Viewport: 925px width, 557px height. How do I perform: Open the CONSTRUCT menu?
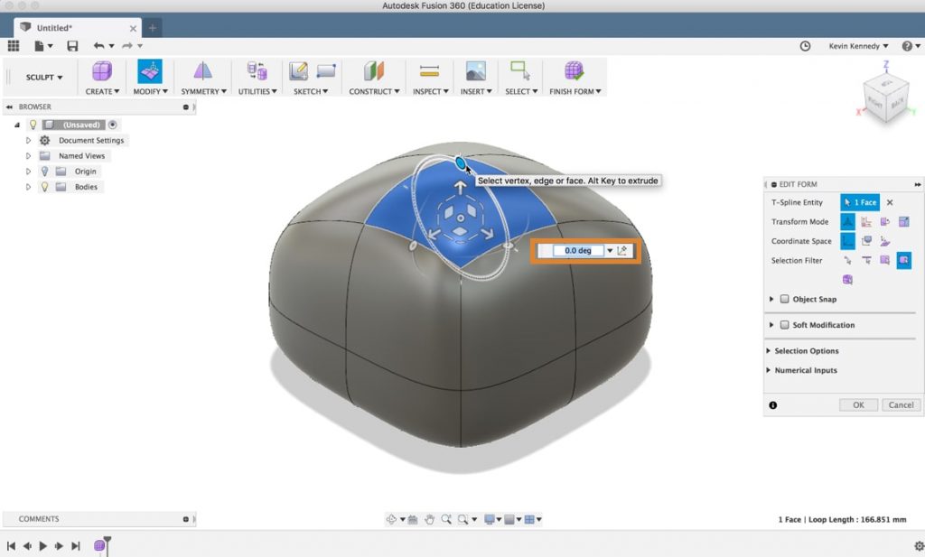coord(374,91)
